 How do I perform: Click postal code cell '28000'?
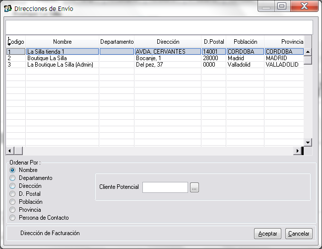pos(214,58)
